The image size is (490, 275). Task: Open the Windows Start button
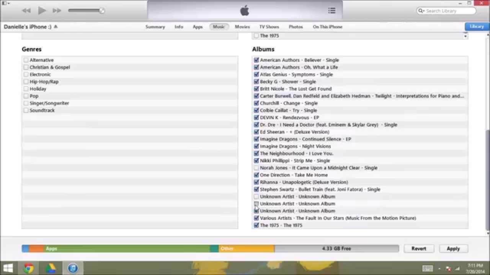pyautogui.click(x=8, y=268)
